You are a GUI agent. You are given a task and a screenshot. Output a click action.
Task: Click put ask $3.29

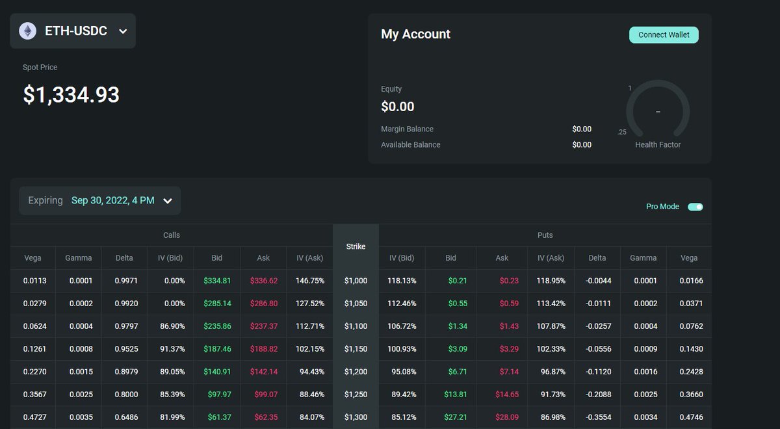pyautogui.click(x=509, y=349)
